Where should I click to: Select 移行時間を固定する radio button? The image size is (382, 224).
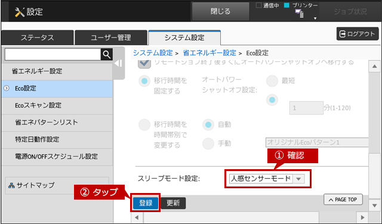144,81
